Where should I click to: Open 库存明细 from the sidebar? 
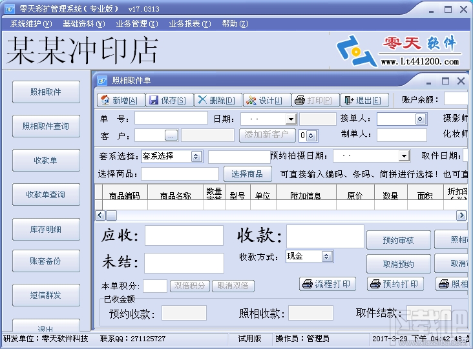46,229
